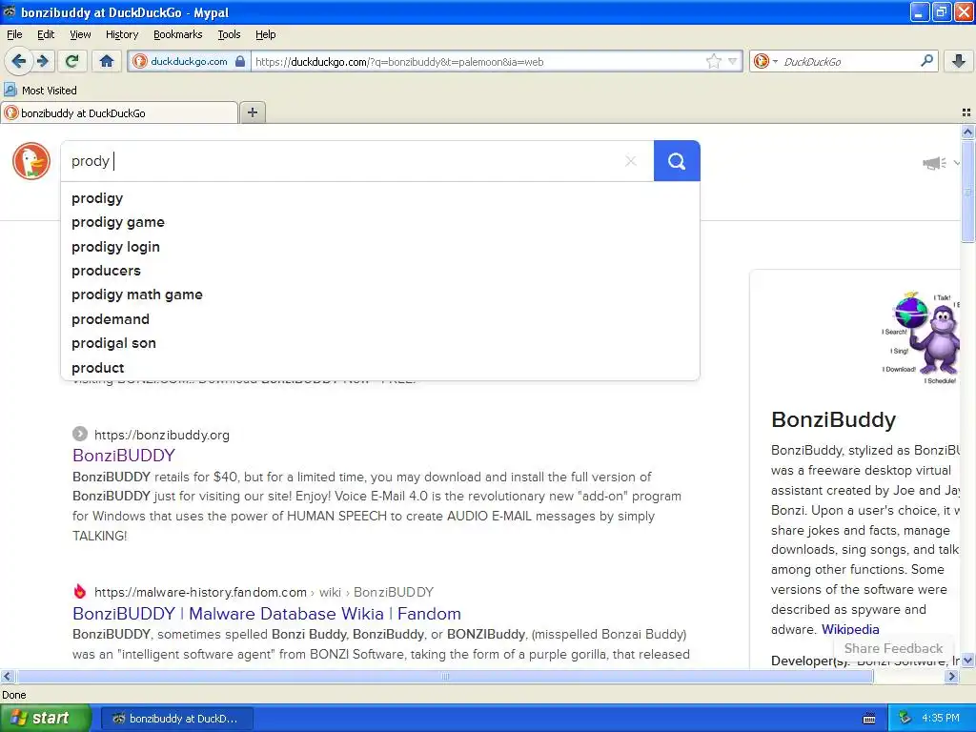The image size is (976, 732).
Task: Click the vertical scrollbar thumb
Action: click(967, 191)
